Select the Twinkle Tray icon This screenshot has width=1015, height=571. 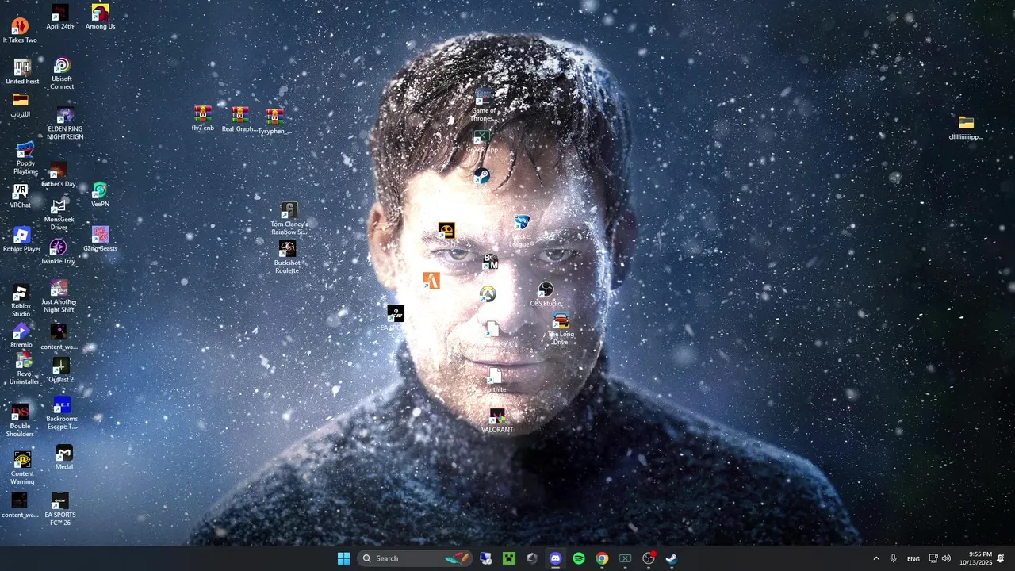[58, 252]
